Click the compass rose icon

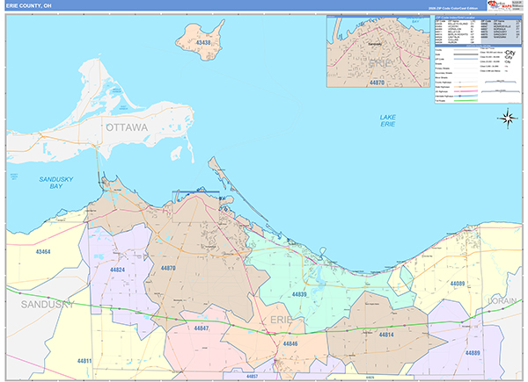click(508, 119)
